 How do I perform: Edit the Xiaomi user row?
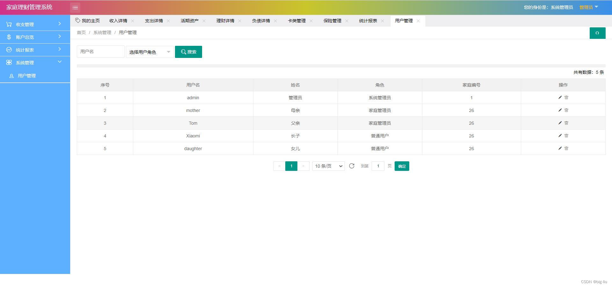pyautogui.click(x=560, y=136)
